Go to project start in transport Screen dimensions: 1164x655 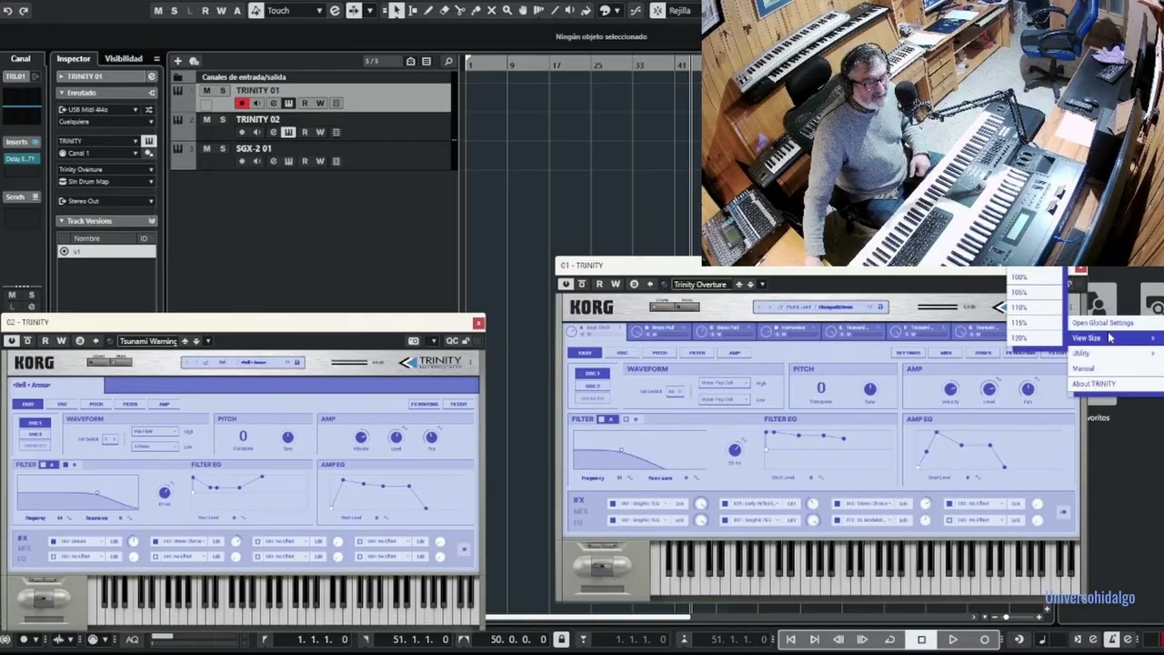[790, 640]
